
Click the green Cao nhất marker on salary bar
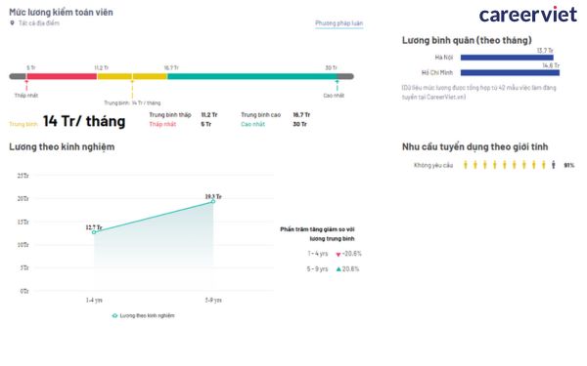337,85
